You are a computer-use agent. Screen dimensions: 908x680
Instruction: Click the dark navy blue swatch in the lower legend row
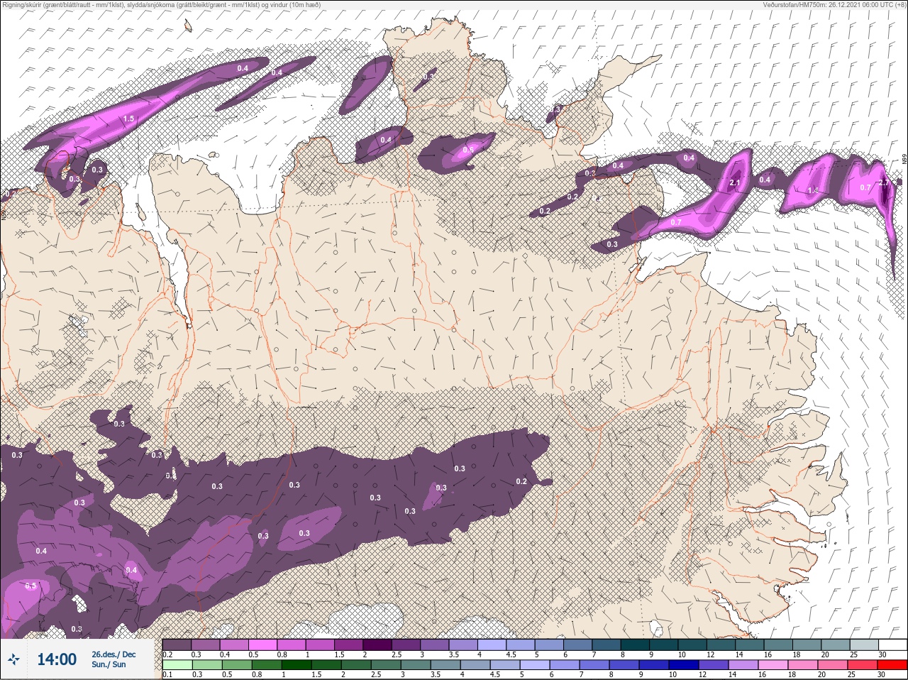[684, 664]
